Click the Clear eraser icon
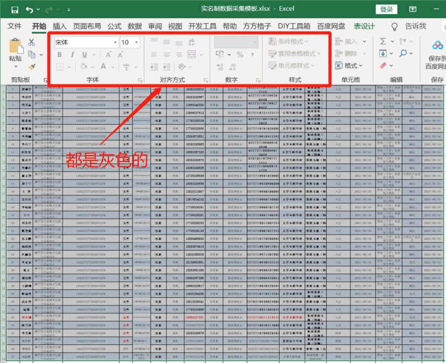 (x=383, y=66)
